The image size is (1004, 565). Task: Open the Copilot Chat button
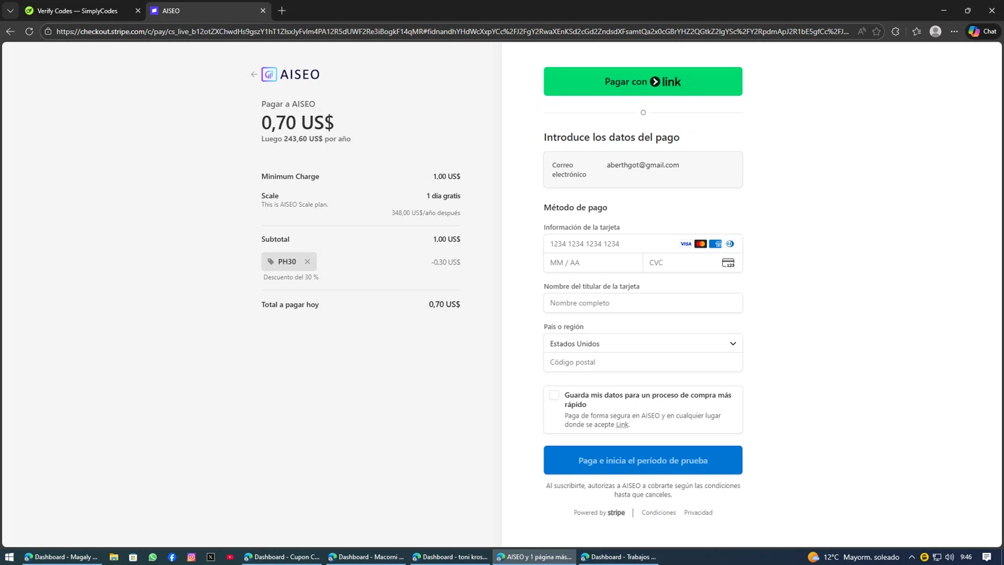(983, 31)
